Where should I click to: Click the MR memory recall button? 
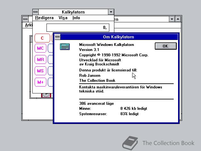point(41,59)
